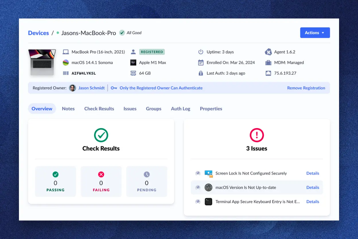Switch to the Check Results tab
The image size is (358, 239).
pos(99,109)
